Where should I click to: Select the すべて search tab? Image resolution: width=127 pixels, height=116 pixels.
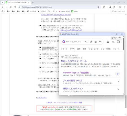click(x=72, y=49)
